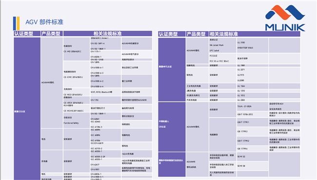Select the UL 3100 standard cell
The height and width of the screenshot is (180, 317).
click(x=241, y=42)
